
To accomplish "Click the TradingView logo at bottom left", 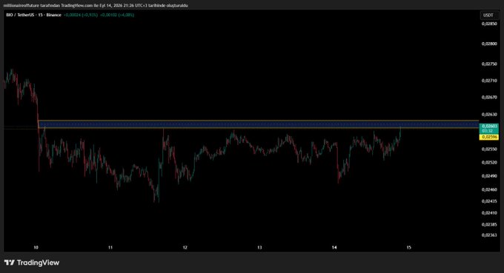I will click(32, 263).
